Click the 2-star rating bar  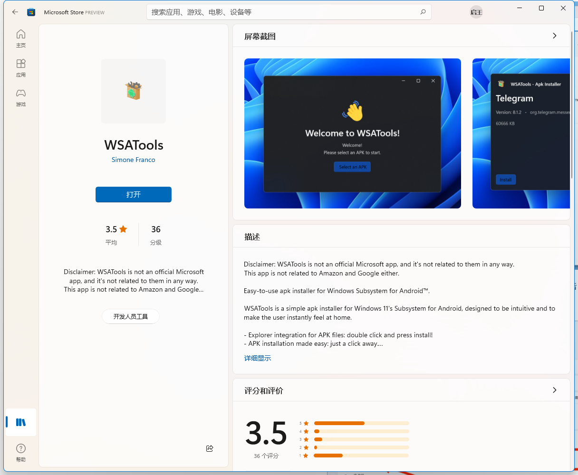tap(361, 447)
